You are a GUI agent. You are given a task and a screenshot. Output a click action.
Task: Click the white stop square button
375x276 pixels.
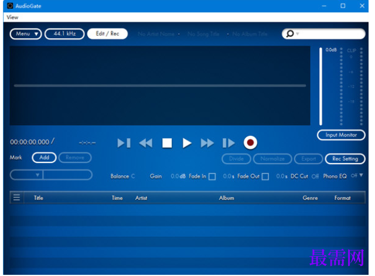point(167,143)
